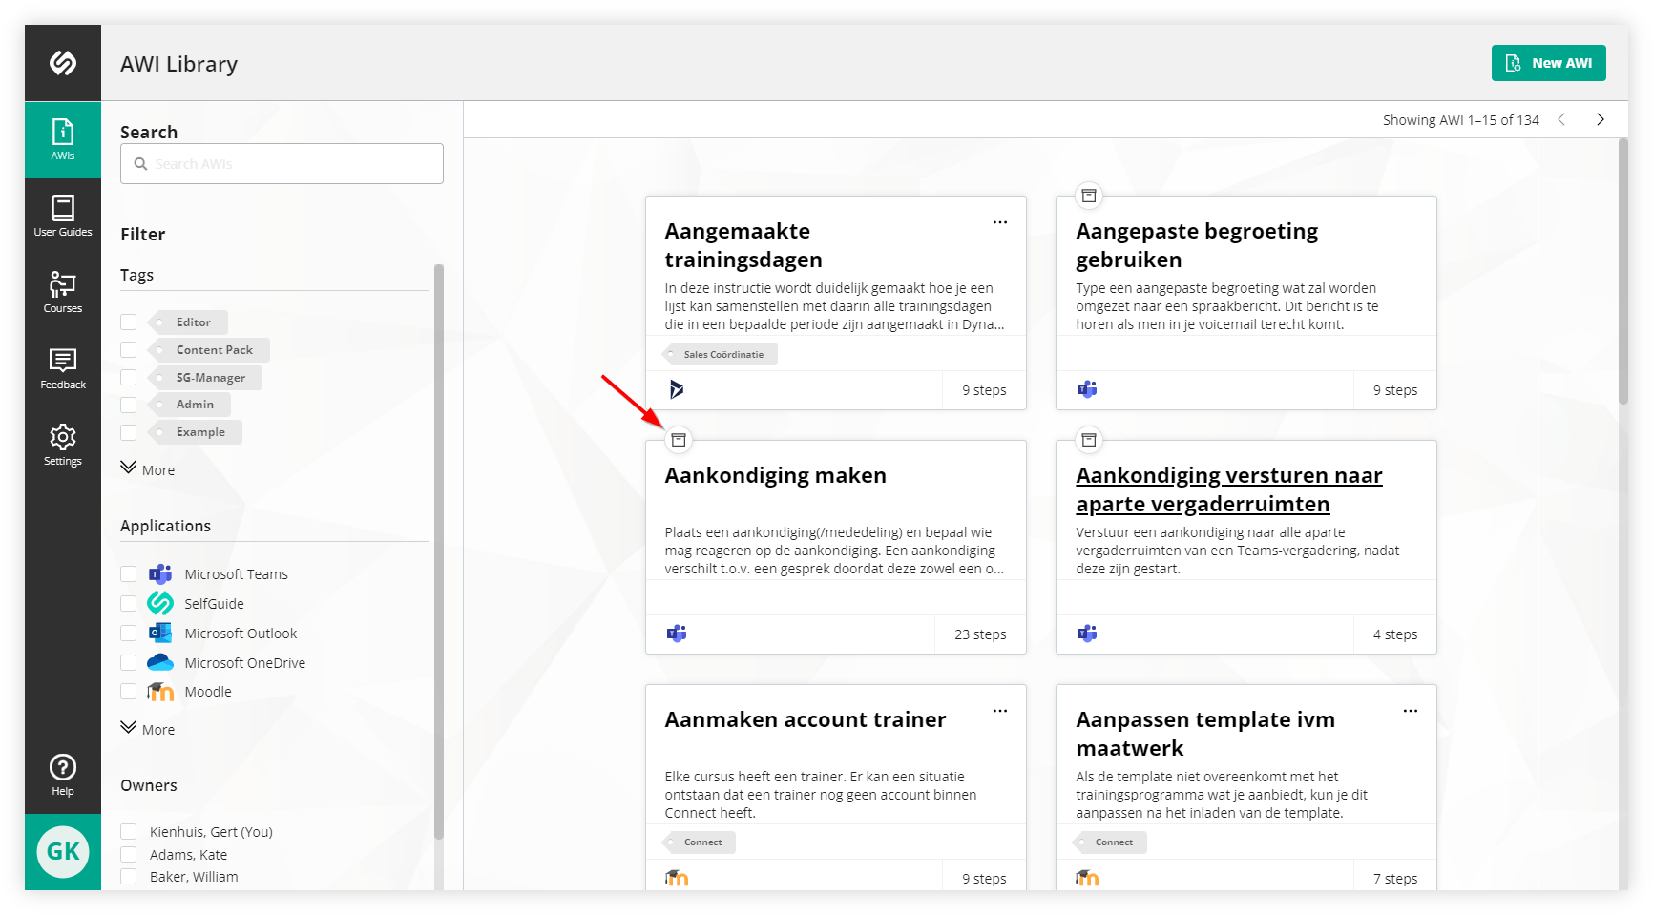Open the Courses section
This screenshot has height=915, width=1653.
[x=62, y=291]
